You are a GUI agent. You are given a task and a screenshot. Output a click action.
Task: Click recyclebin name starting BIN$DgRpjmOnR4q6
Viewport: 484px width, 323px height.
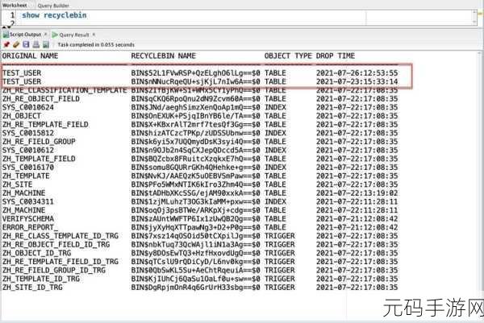[x=195, y=288]
